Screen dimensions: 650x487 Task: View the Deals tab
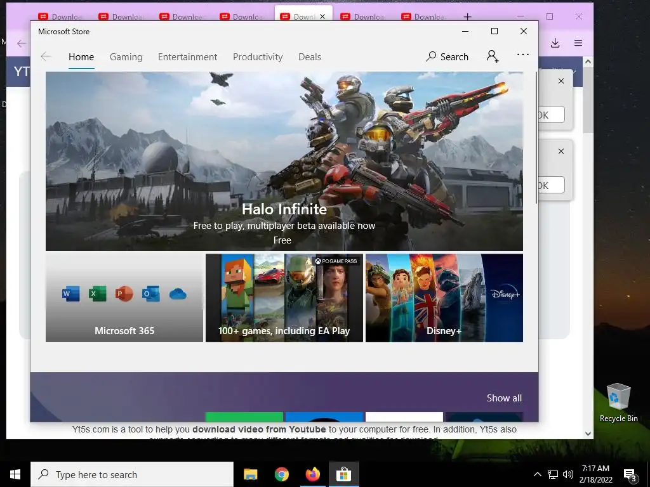click(x=310, y=56)
